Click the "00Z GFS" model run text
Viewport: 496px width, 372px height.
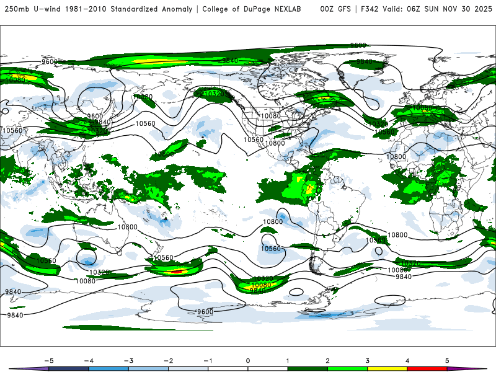coord(335,9)
